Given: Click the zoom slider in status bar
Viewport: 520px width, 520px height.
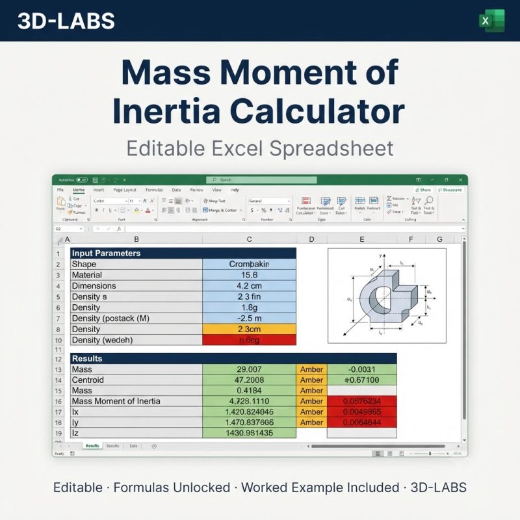Looking at the screenshot, I should click(x=430, y=453).
